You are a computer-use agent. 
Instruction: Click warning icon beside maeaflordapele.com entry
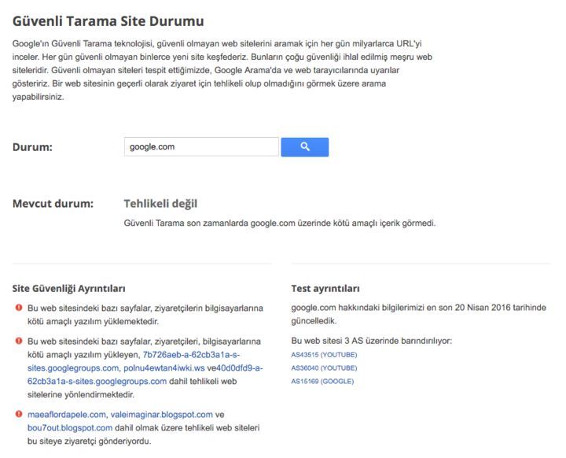point(19,414)
